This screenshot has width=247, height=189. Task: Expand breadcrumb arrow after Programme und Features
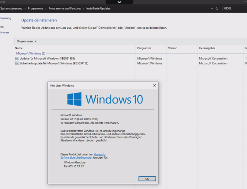[x=84, y=9]
